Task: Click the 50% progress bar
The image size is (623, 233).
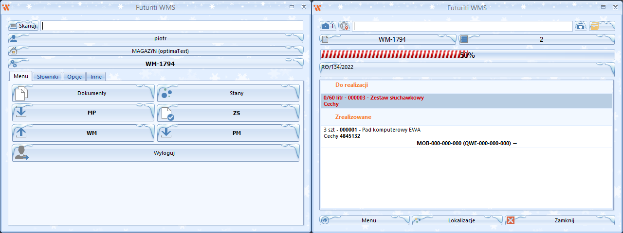Action: [x=467, y=55]
